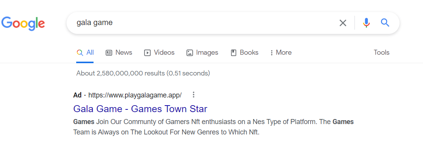The width and height of the screenshot is (423, 141).
Task: Click the description line starting Team is Always
Action: [166, 133]
